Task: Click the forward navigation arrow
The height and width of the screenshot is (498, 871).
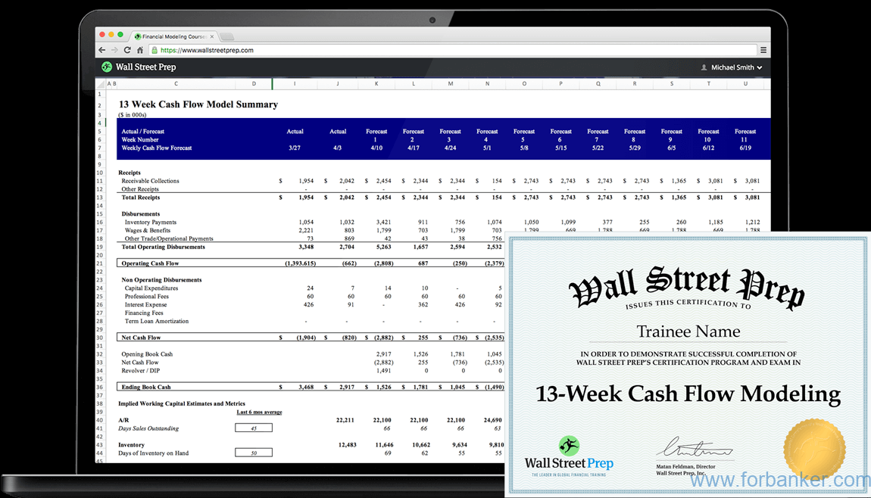Action: [x=114, y=49]
